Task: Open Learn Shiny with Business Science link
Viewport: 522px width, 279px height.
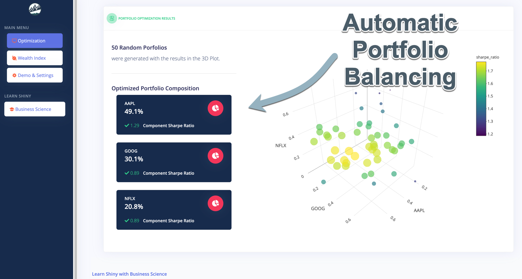Action: pos(129,274)
